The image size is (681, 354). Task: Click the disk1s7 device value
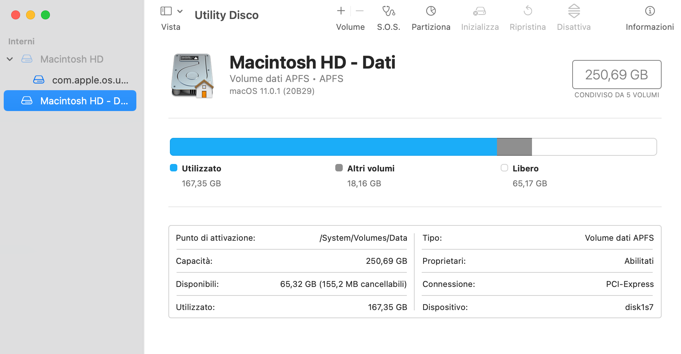(x=639, y=307)
